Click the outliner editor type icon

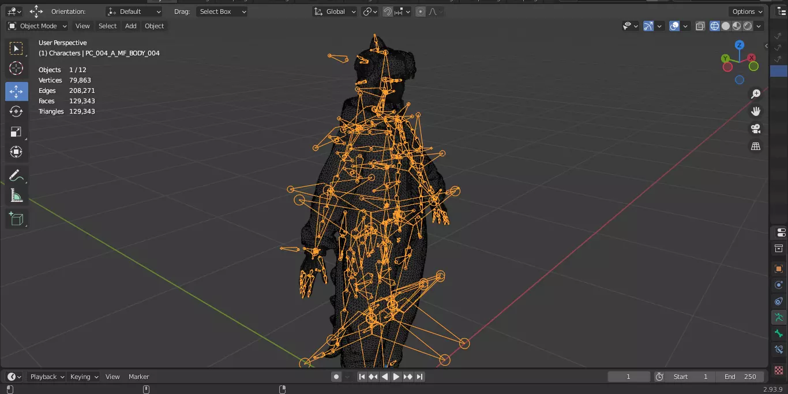pyautogui.click(x=782, y=11)
